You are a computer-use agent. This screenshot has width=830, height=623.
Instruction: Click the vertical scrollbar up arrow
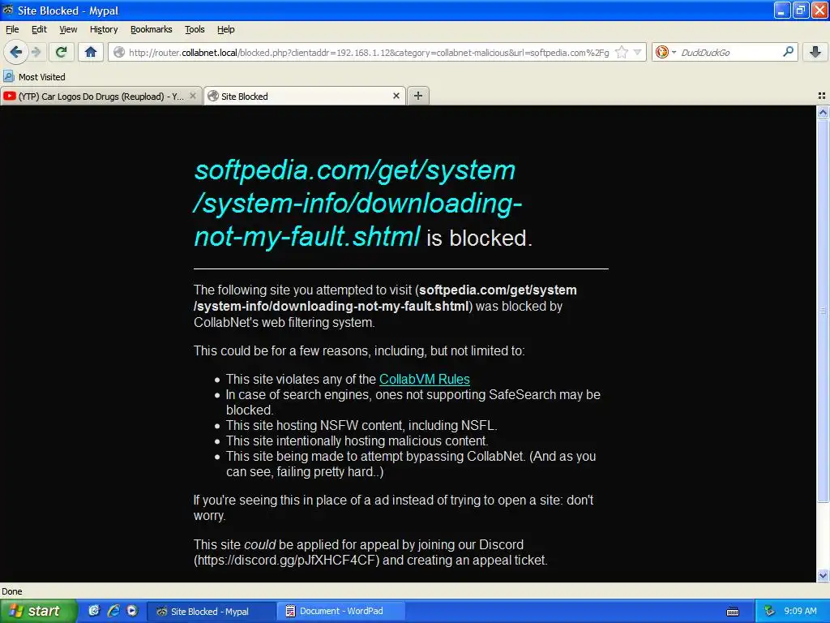pos(823,112)
